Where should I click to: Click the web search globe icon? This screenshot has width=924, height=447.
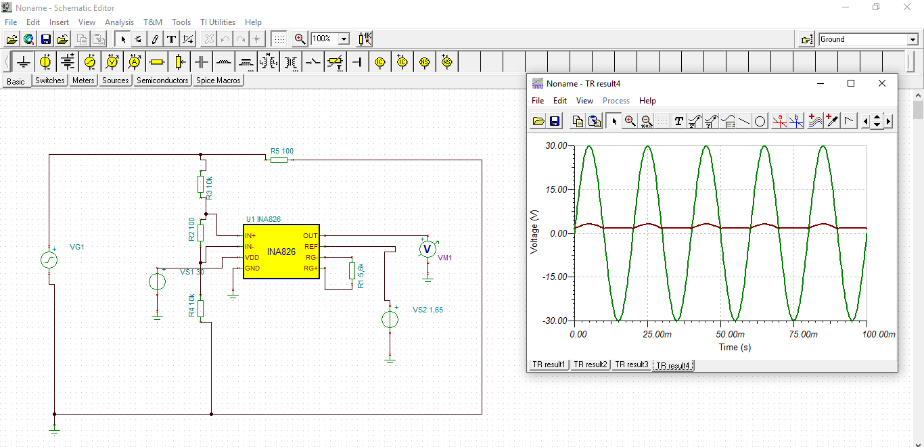(28, 39)
